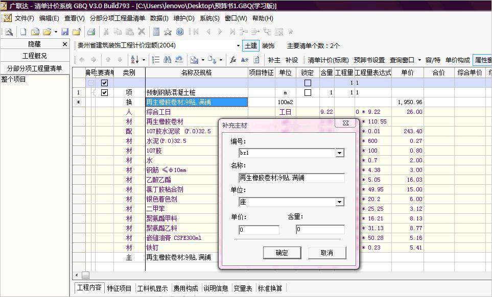492x297 pixels.
Task: Open the 数据(I) menu
Action: pyautogui.click(x=159, y=18)
